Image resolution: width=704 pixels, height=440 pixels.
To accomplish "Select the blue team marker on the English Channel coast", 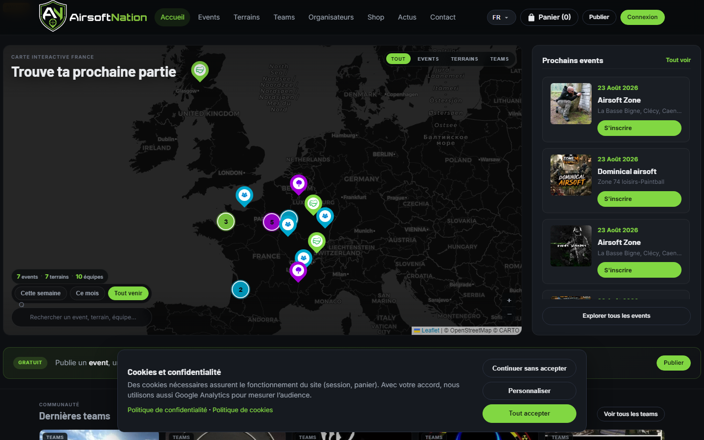I will tap(244, 197).
